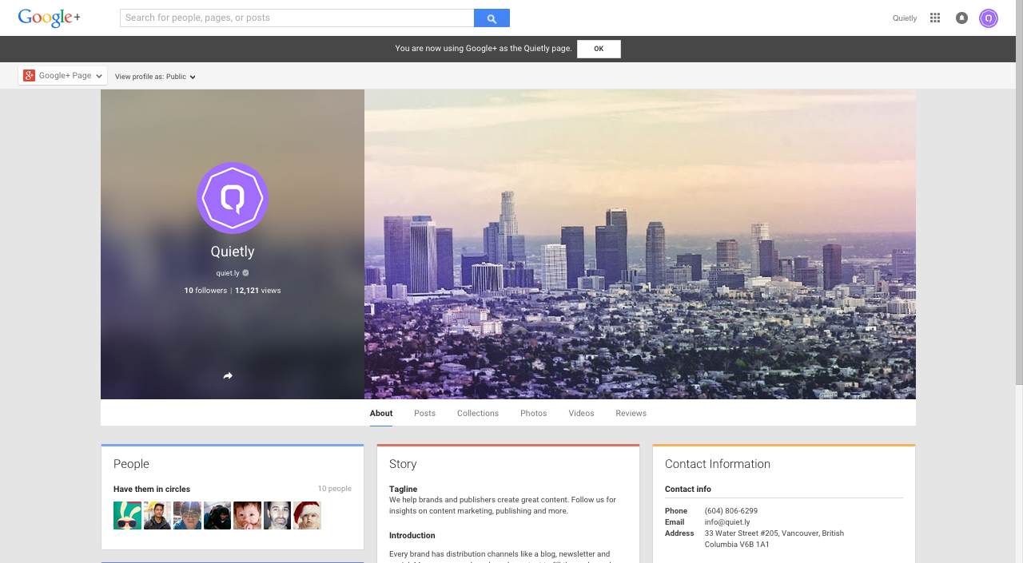Show the Reviews tab

[x=631, y=413]
